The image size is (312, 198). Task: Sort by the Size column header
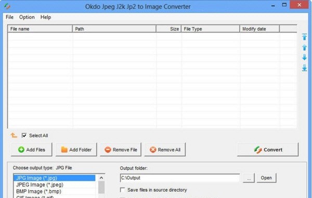[168, 29]
